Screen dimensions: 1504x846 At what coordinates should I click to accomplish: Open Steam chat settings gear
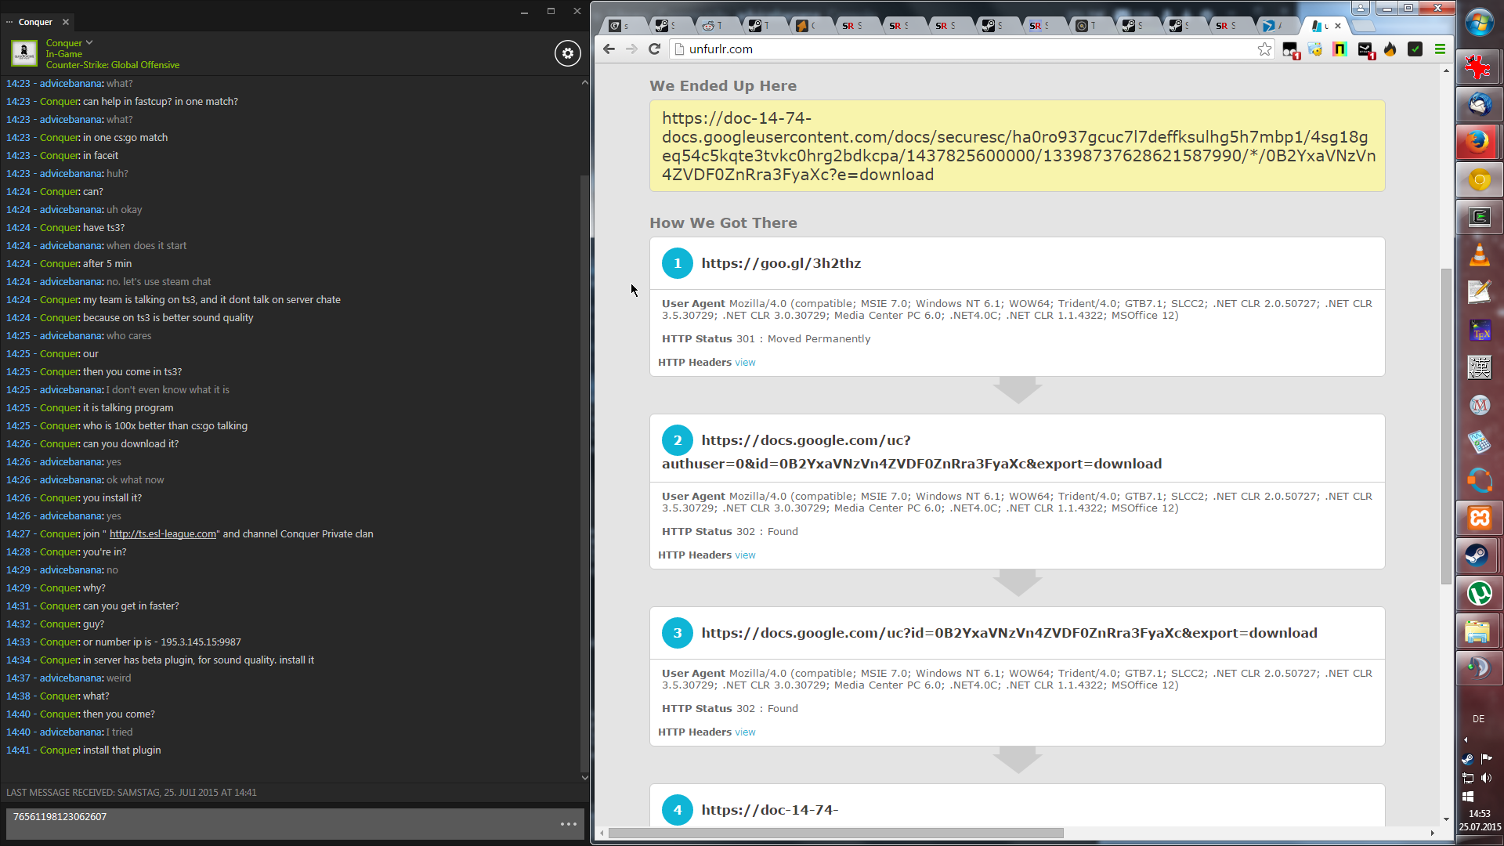(568, 53)
